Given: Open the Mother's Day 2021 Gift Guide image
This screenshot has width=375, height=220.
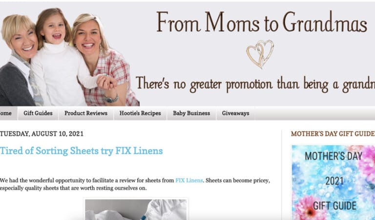Looking at the screenshot, I should 333,182.
